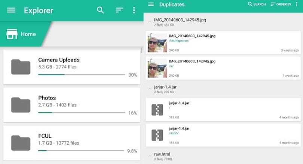Click ORDER BY in the Duplicates toolbar

(281, 4)
